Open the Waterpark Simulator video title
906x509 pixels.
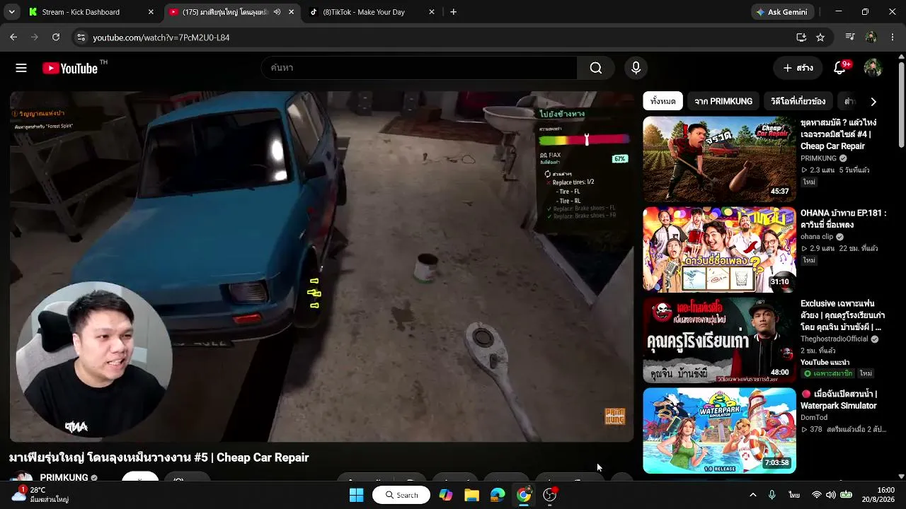[x=839, y=400]
